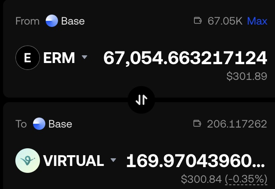
Task: Click the VIRTUAL token logo
Action: coord(28,161)
